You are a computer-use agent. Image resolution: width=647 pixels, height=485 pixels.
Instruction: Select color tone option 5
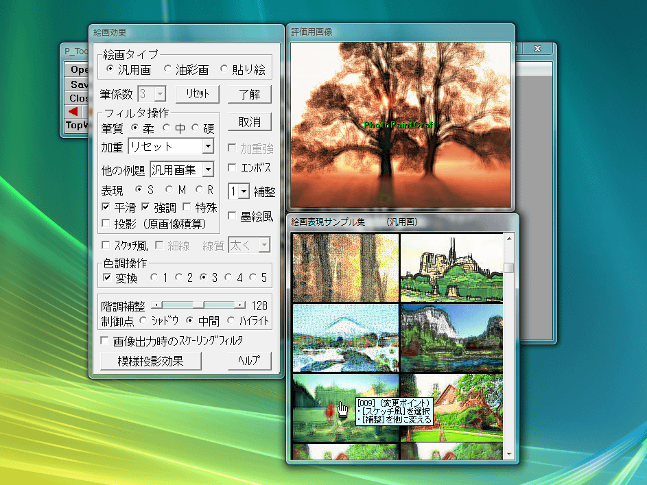point(253,277)
